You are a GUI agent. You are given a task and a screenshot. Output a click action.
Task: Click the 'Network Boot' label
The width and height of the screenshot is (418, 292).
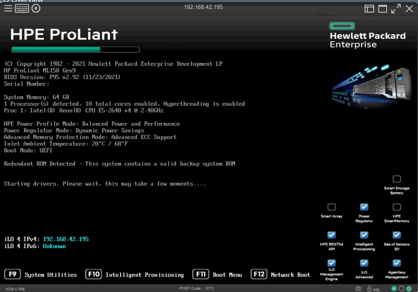290,275
